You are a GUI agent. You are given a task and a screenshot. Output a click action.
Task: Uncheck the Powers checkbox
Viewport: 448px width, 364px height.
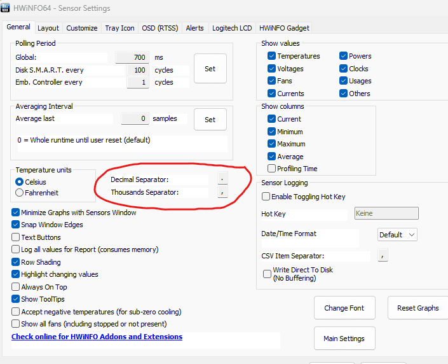click(343, 56)
